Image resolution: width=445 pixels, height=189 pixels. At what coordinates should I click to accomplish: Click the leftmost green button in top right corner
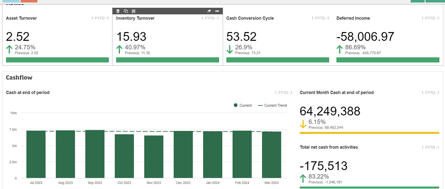coord(417,1)
